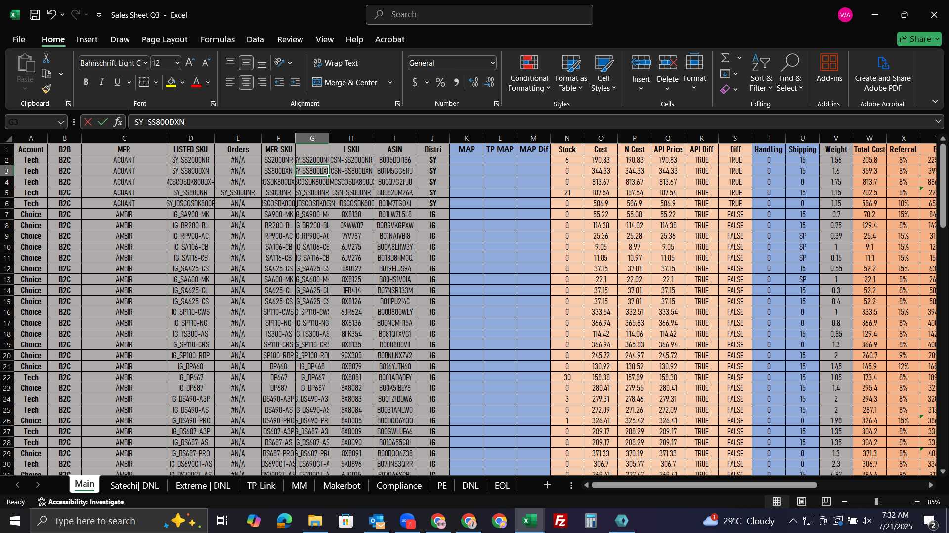
Task: Open the Format as Table dropdown
Action: coord(571,73)
